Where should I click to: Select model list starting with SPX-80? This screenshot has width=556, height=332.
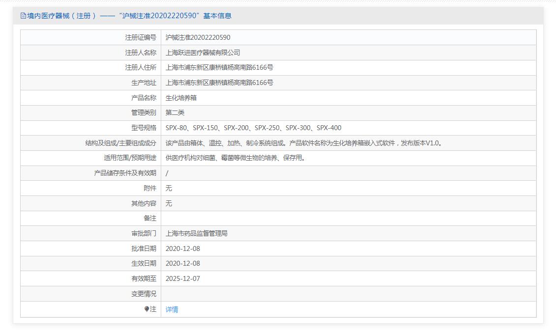point(253,128)
